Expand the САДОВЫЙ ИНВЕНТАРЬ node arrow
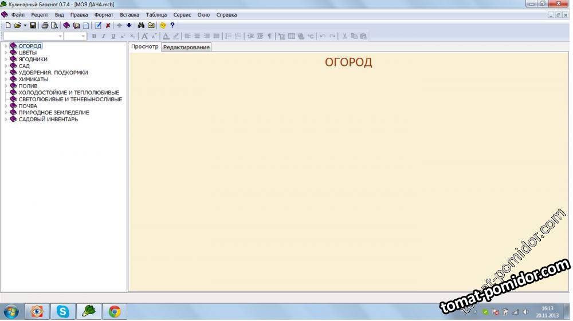The width and height of the screenshot is (573, 321). coord(6,119)
